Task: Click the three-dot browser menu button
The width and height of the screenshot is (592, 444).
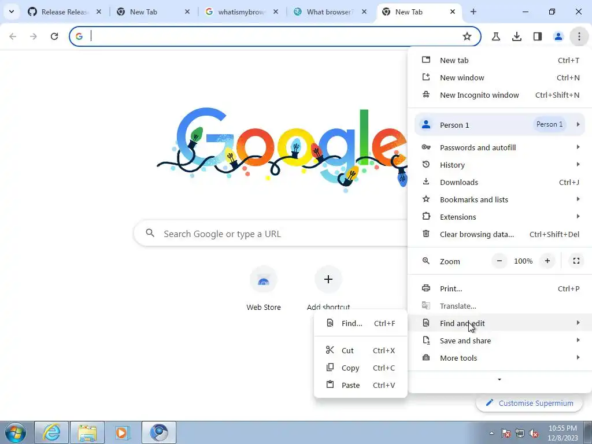Action: pos(579,36)
